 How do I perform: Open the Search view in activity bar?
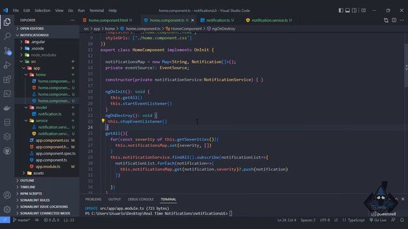tap(7, 36)
